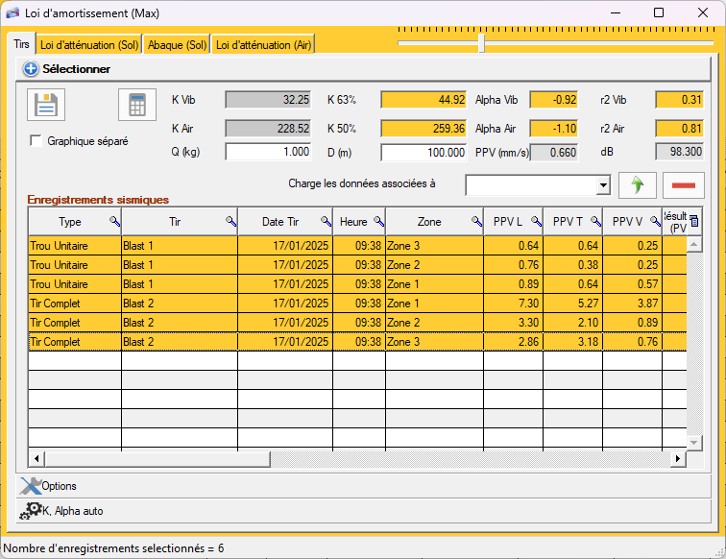Click the magnifier in Tir column header
The height and width of the screenshot is (559, 726).
pyautogui.click(x=230, y=221)
